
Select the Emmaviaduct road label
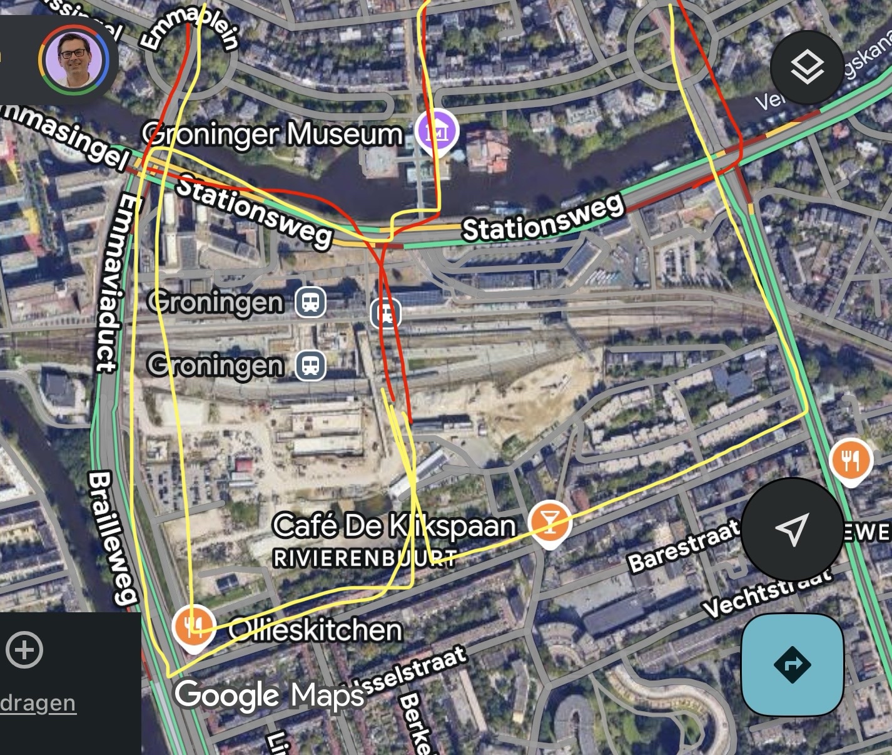click(x=116, y=283)
